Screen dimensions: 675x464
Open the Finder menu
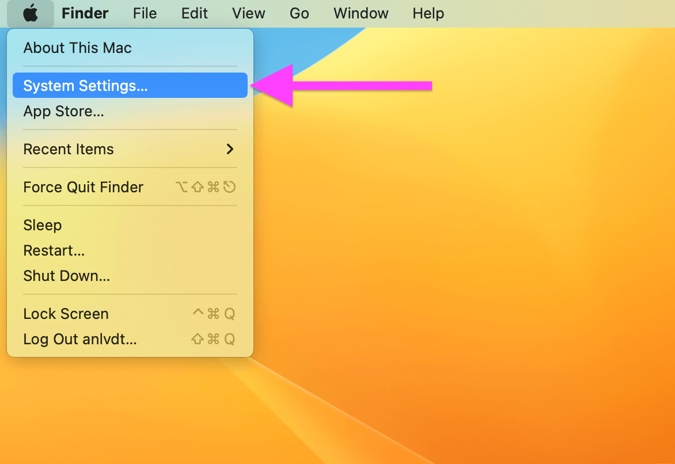85,13
